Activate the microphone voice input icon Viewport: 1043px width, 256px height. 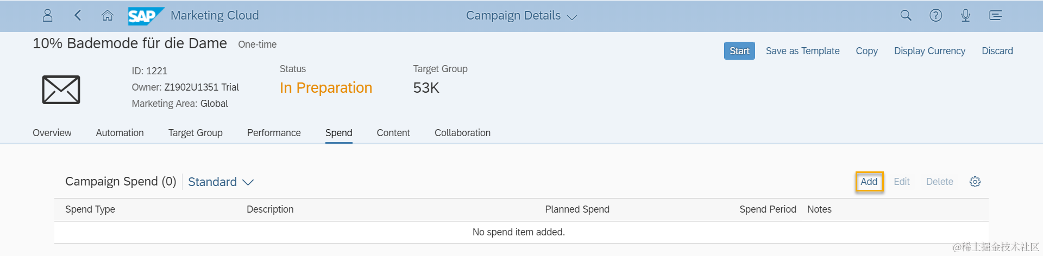(965, 15)
